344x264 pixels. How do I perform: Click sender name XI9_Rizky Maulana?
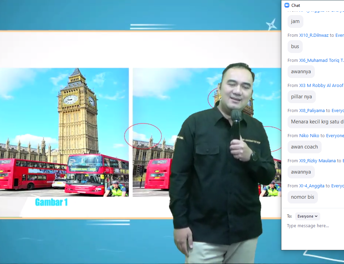(x=317, y=161)
